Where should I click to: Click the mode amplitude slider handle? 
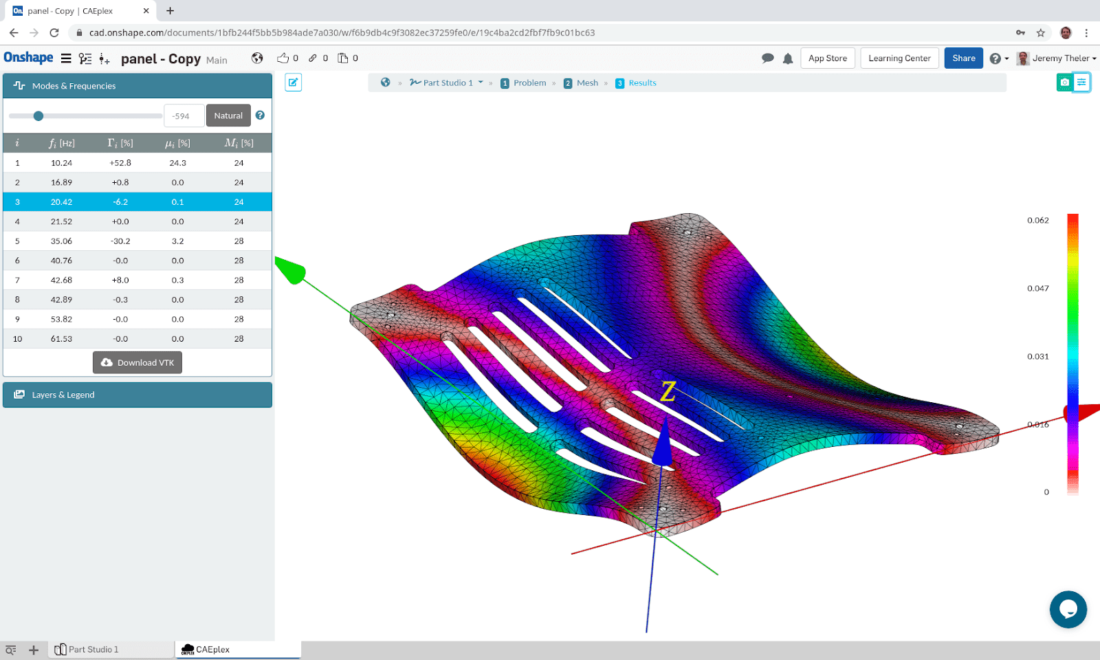(38, 115)
